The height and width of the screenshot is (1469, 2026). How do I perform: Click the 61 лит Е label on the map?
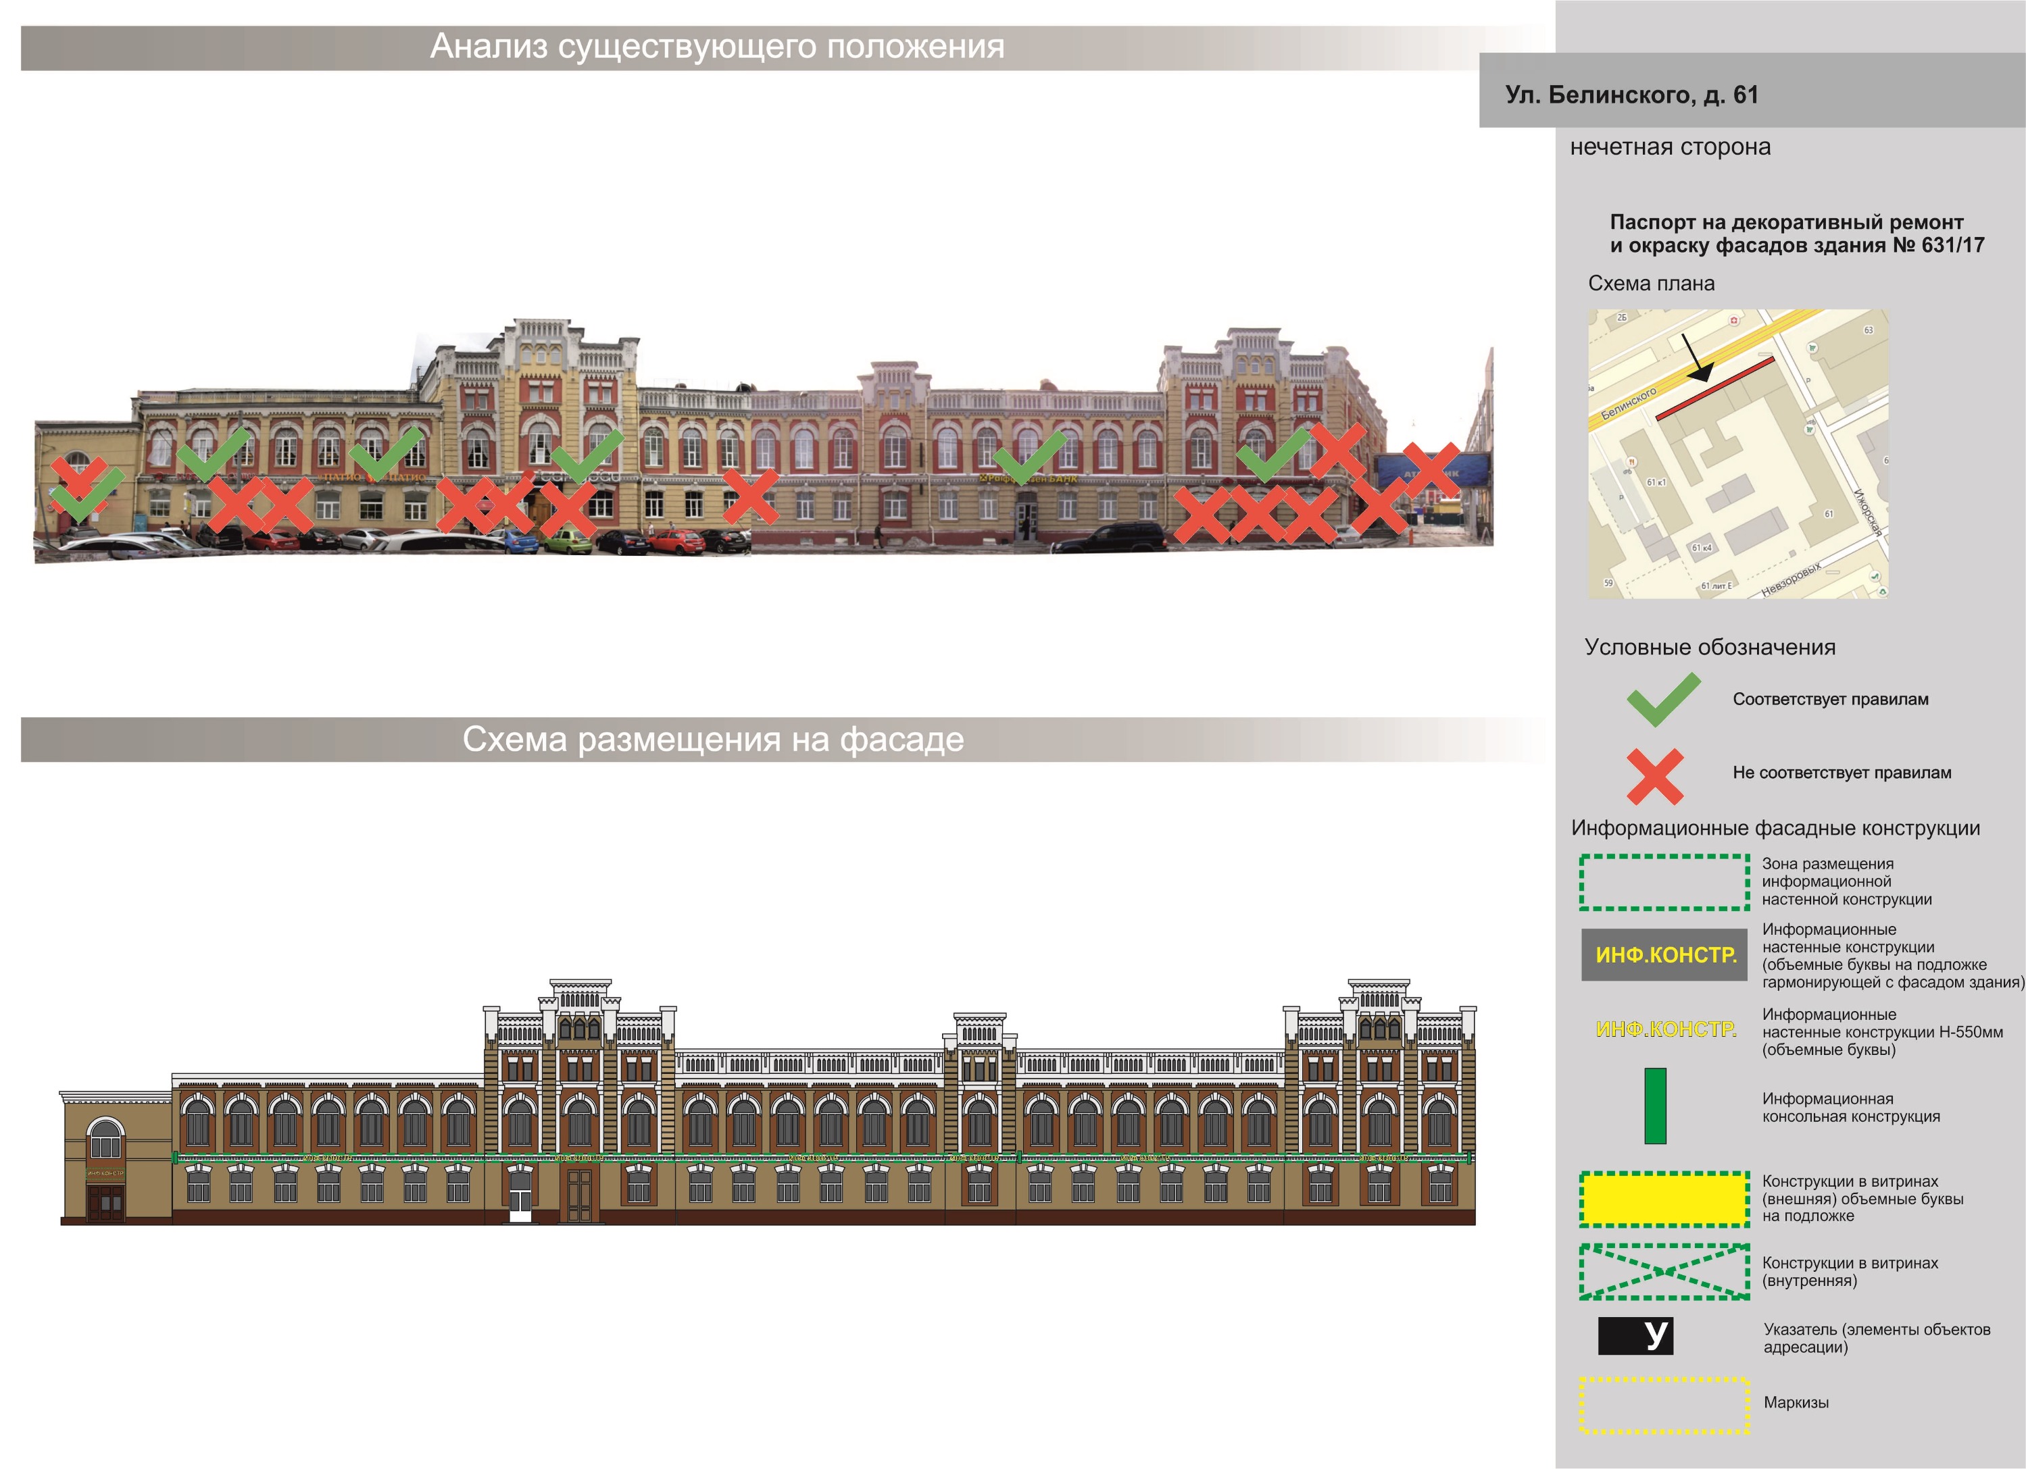[1716, 586]
